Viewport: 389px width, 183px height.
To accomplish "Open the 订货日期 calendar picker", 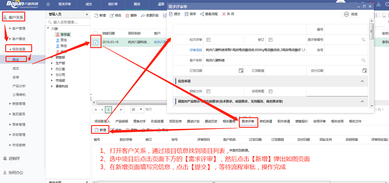I will 241,70.
